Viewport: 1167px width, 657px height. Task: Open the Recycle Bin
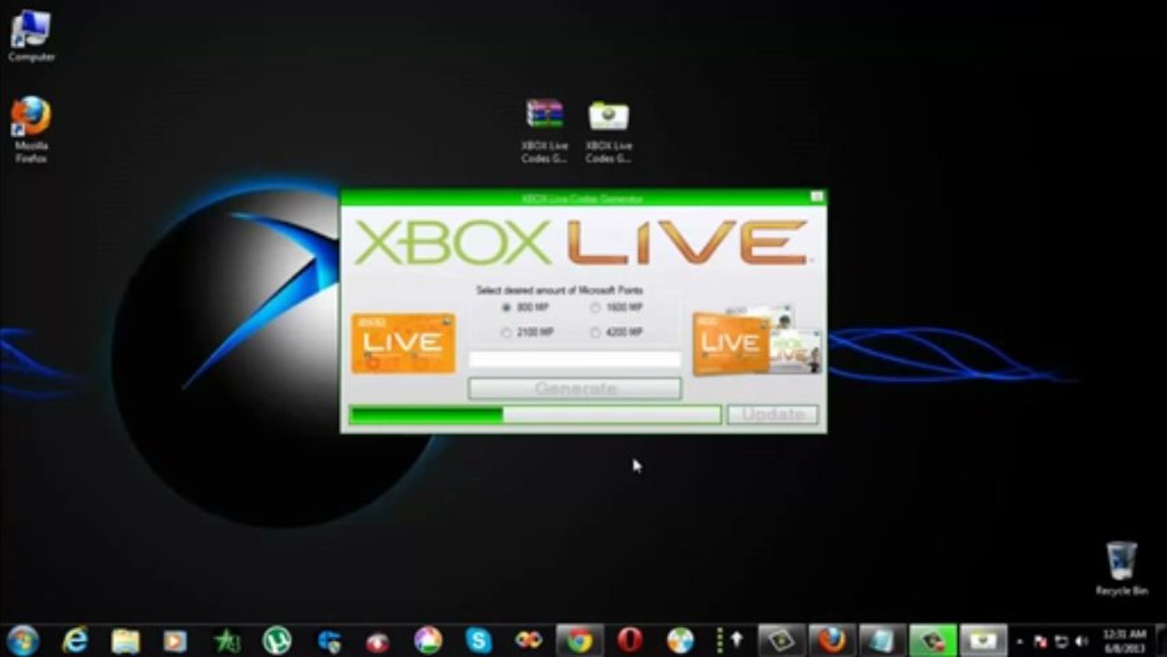[x=1121, y=568]
